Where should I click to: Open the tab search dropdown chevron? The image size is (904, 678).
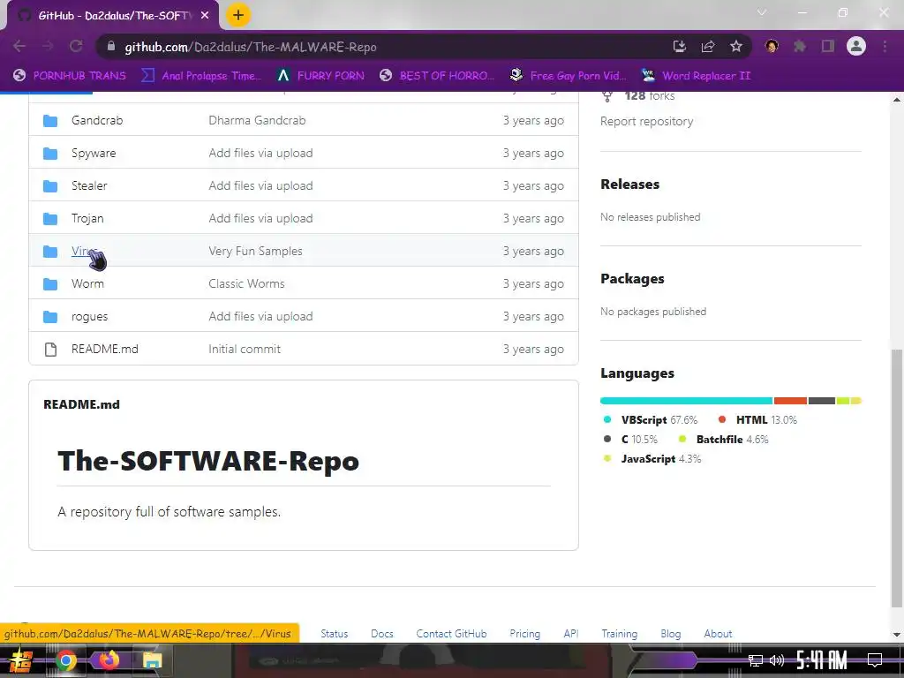pyautogui.click(x=762, y=12)
